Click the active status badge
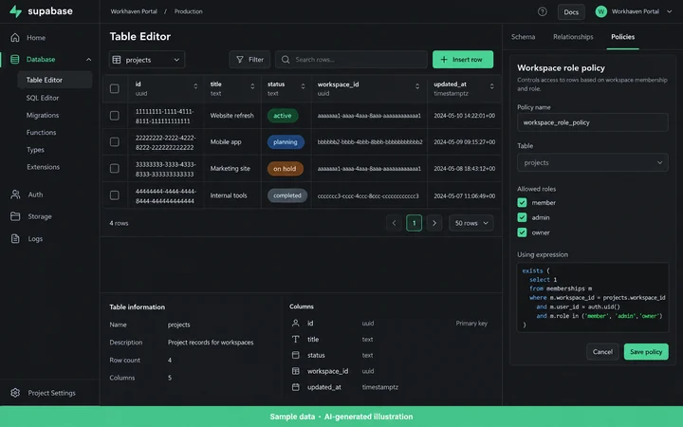This screenshot has width=683, height=427. 283,116
